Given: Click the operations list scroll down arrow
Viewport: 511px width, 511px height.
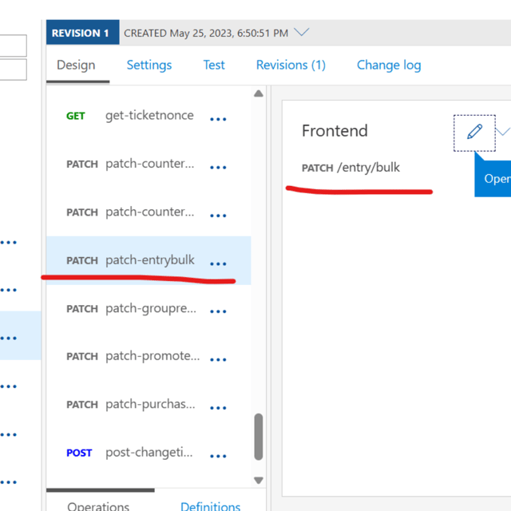Looking at the screenshot, I should (258, 481).
